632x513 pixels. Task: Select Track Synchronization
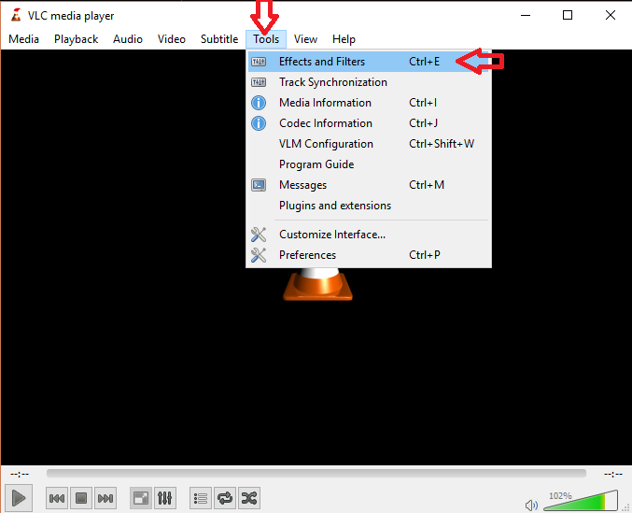tap(369, 82)
